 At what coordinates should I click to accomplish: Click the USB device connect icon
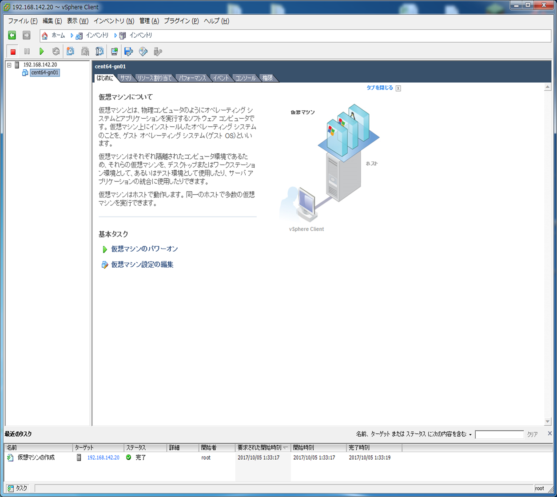click(x=158, y=52)
